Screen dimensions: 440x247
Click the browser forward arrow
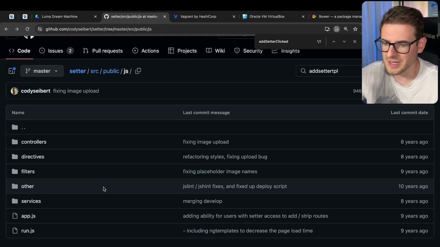(x=17, y=29)
